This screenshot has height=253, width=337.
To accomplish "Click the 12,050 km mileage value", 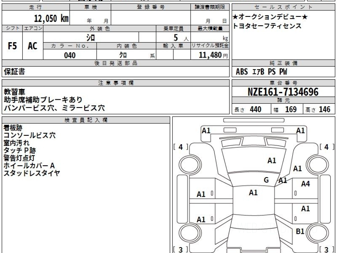I will click(51, 19).
